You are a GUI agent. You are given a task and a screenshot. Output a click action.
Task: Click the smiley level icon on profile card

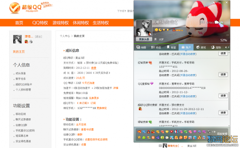(x=156, y=30)
